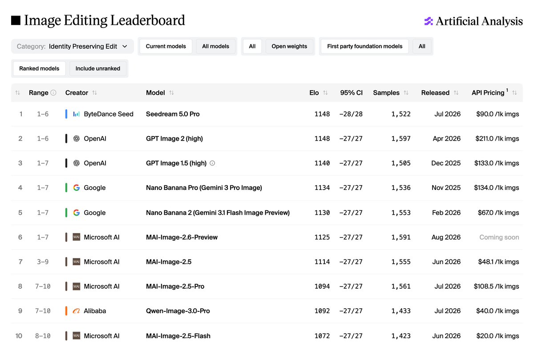Open the Qwen-Image-3.0-Pro model link
This screenshot has width=534, height=359.
point(178,311)
